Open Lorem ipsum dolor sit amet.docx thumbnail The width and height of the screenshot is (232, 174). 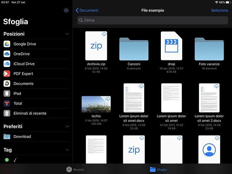[x=134, y=98]
